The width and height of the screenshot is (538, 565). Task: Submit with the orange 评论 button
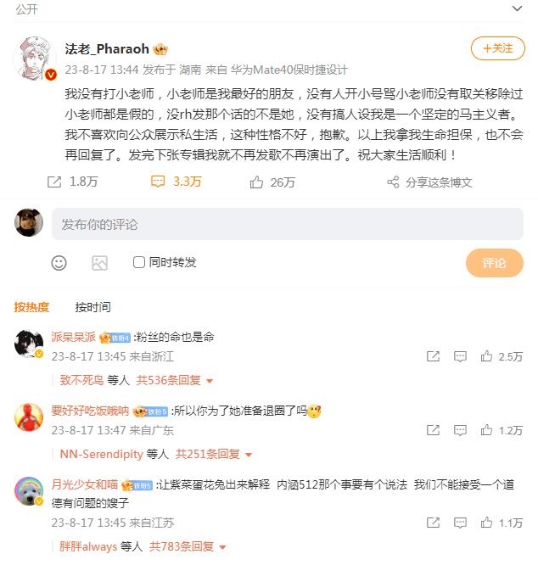[495, 263]
